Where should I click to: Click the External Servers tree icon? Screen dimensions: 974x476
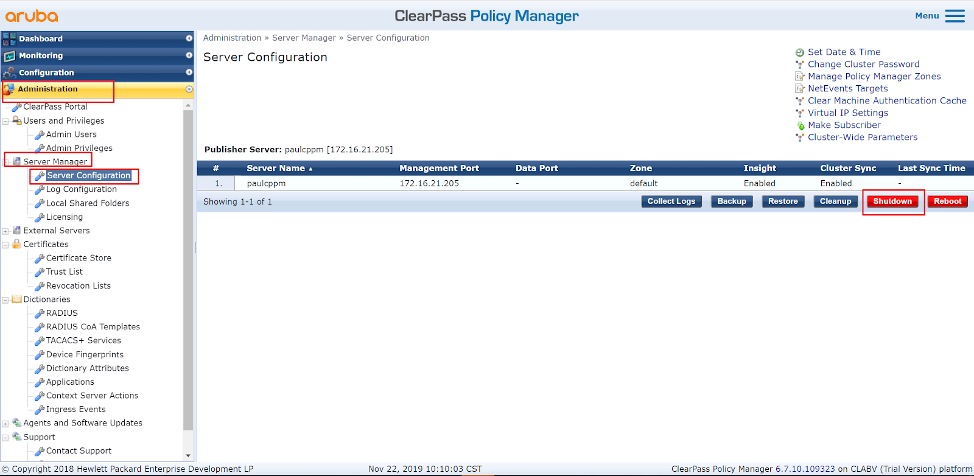pos(17,230)
